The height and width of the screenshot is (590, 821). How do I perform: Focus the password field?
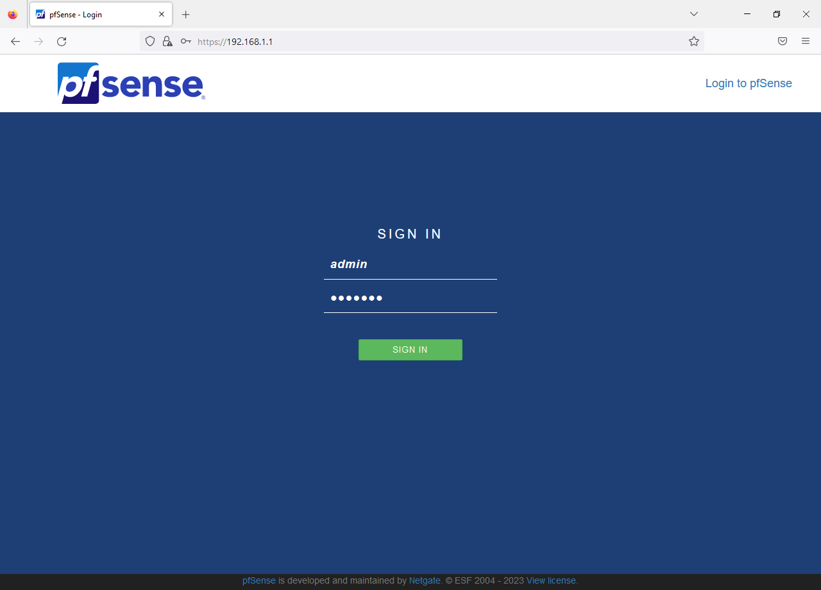[x=410, y=298]
